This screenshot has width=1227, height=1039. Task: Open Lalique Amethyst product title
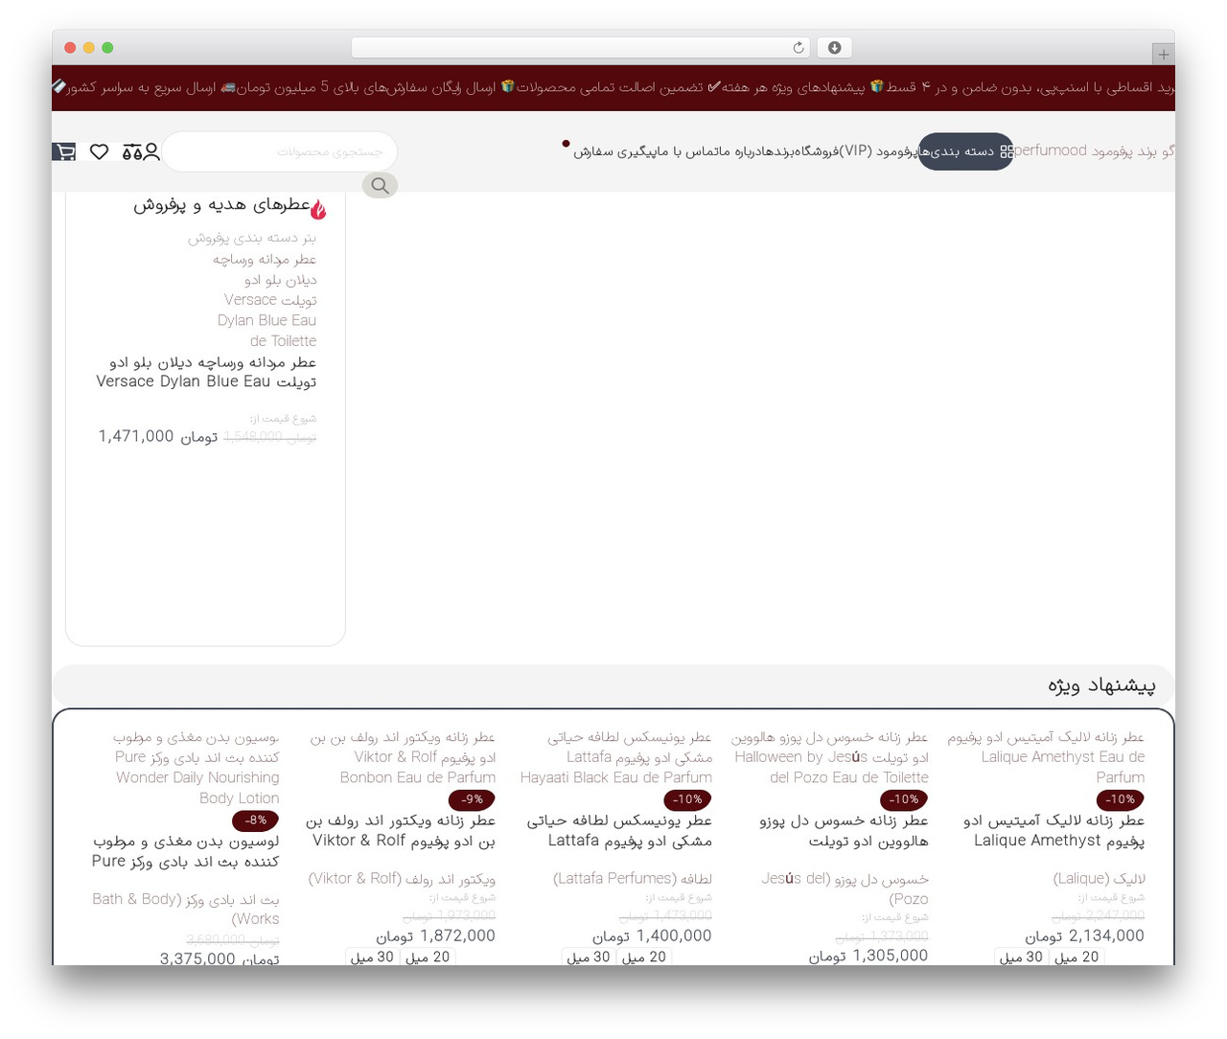point(1054,831)
